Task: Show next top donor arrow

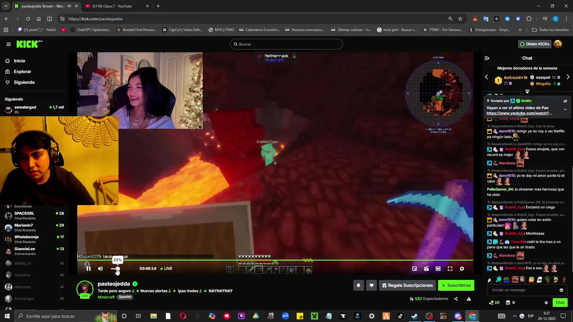Action: click(x=568, y=77)
